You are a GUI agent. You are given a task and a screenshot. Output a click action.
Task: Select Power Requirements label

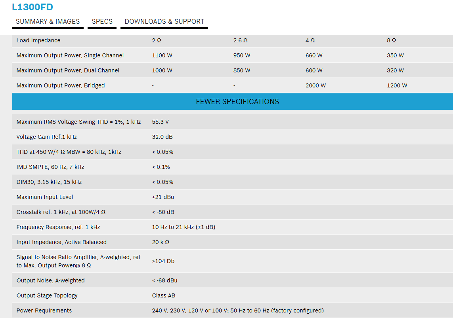[44, 310]
